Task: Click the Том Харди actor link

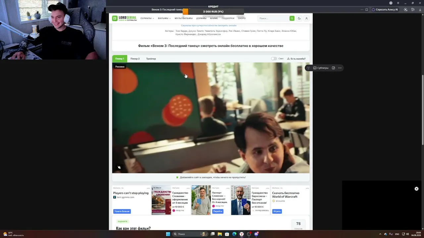Action: click(x=182, y=31)
